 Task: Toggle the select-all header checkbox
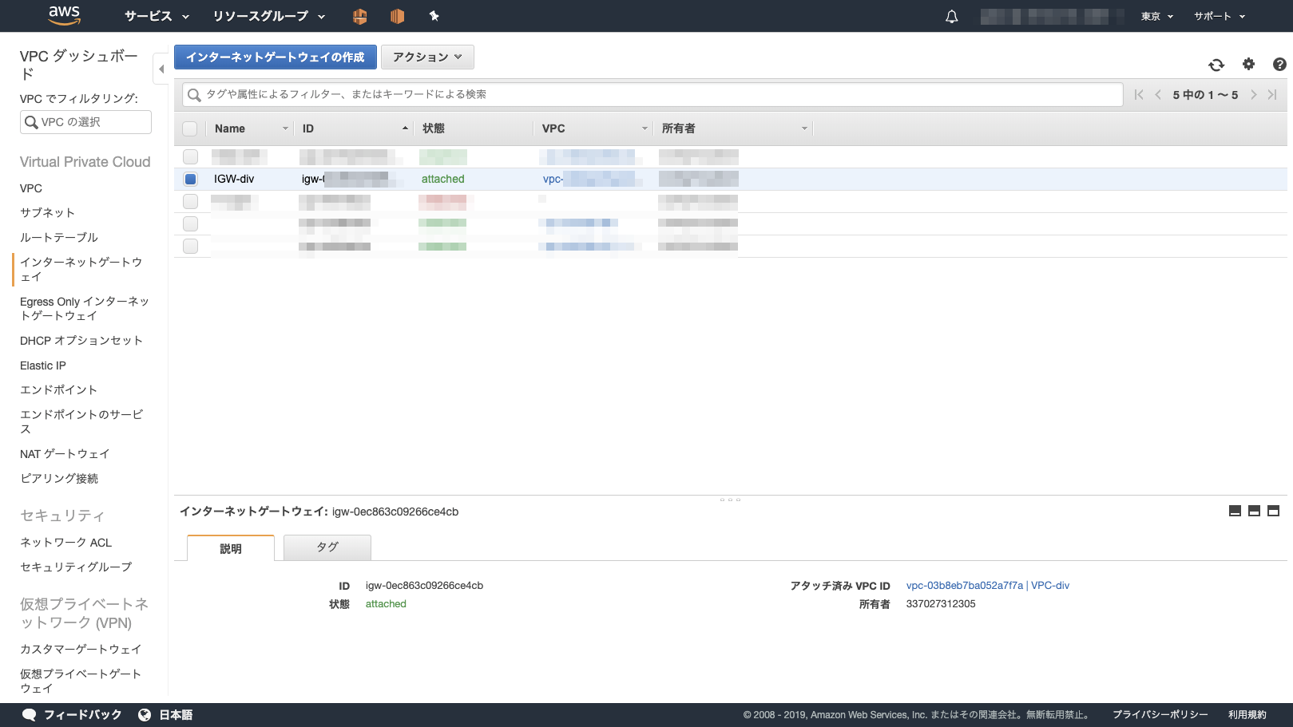(190, 128)
